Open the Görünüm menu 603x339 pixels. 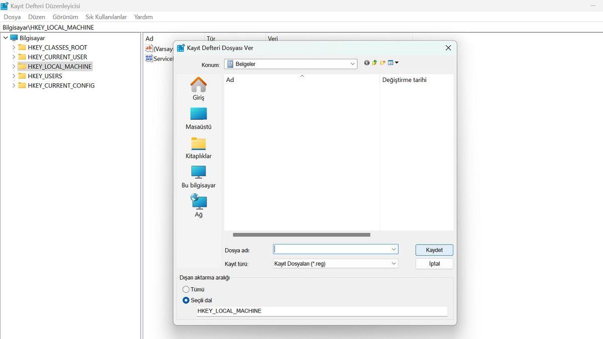65,17
